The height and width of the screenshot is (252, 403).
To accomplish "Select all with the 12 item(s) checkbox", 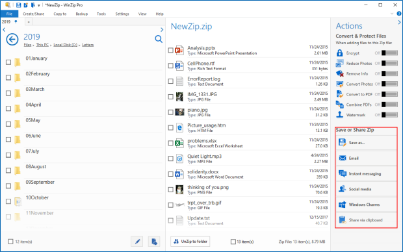I will pos(10,242).
